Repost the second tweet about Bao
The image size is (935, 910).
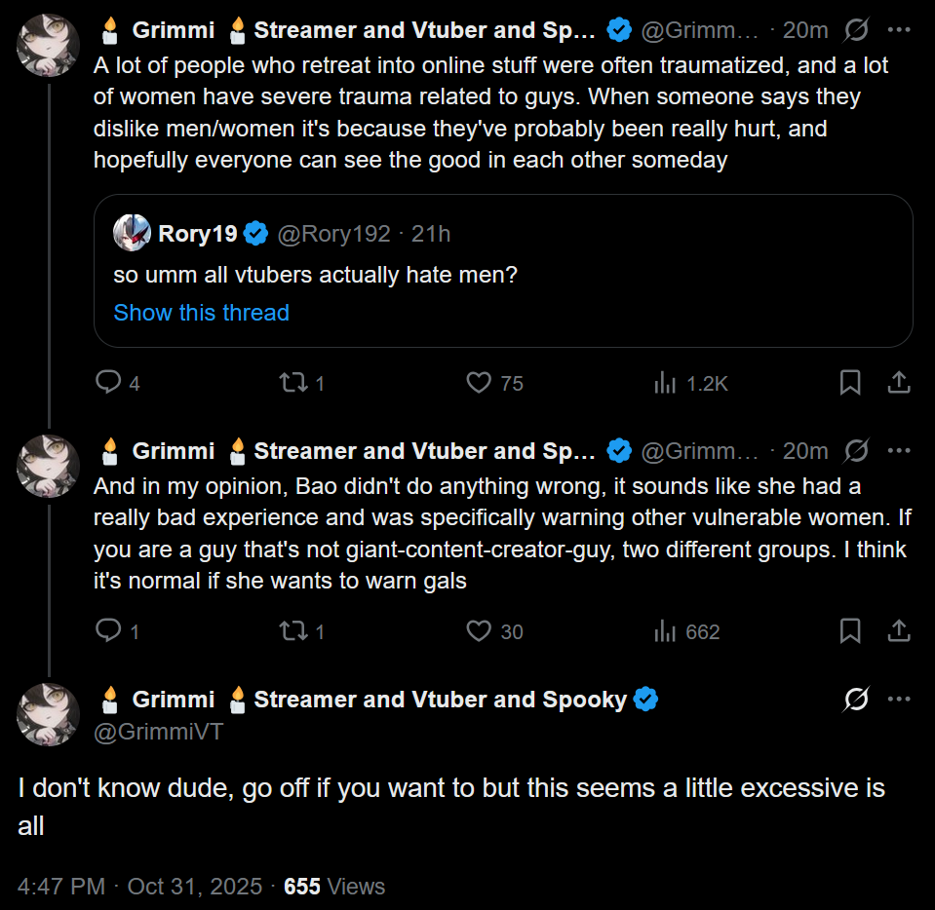click(x=292, y=631)
